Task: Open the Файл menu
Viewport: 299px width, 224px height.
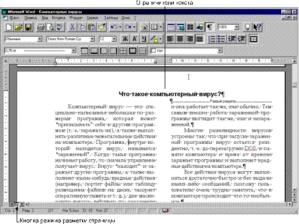Action: tap(14, 18)
